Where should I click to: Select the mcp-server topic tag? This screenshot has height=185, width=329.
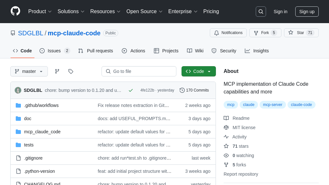(272, 105)
